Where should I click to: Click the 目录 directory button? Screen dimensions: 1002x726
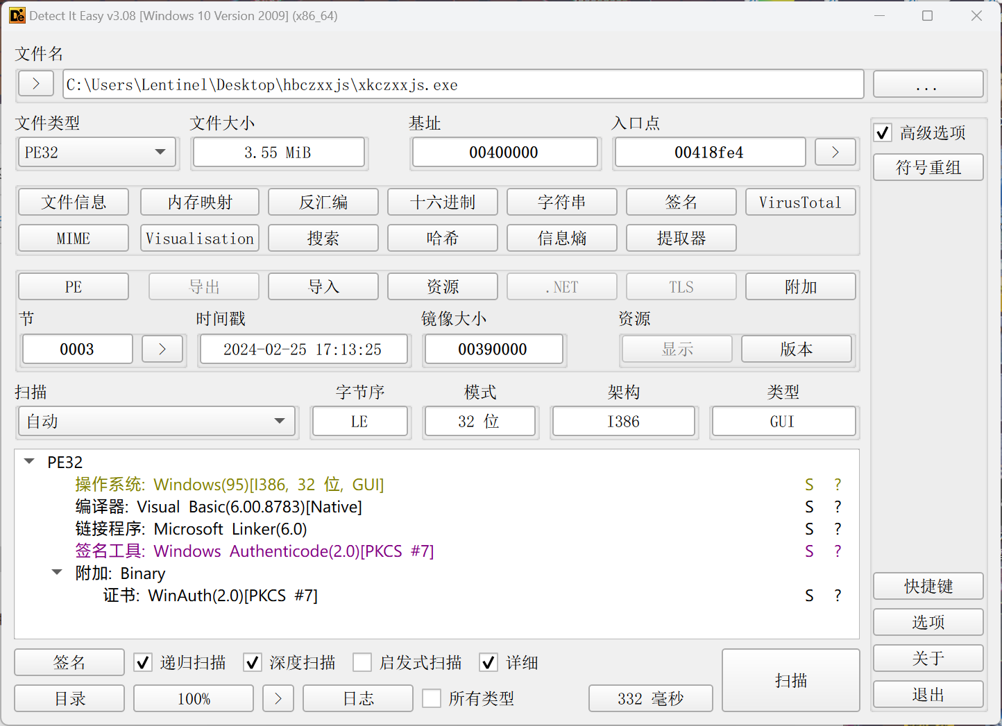tap(69, 698)
